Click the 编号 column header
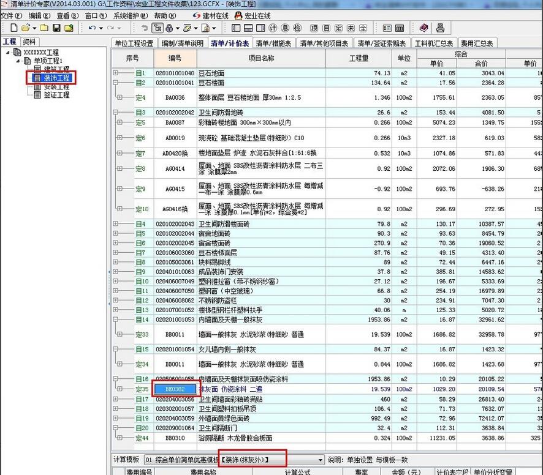The width and height of the screenshot is (543, 475). point(175,59)
